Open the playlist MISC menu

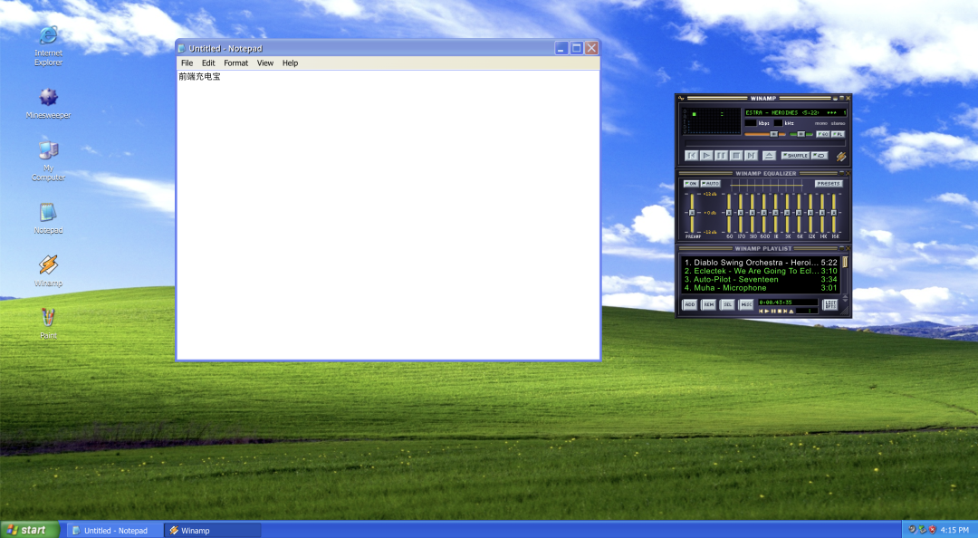(x=746, y=304)
